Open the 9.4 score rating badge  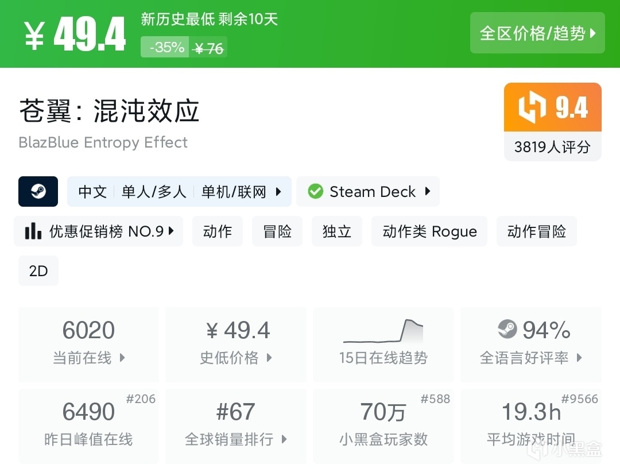click(x=553, y=107)
